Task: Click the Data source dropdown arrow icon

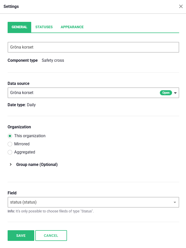Action: point(175,93)
